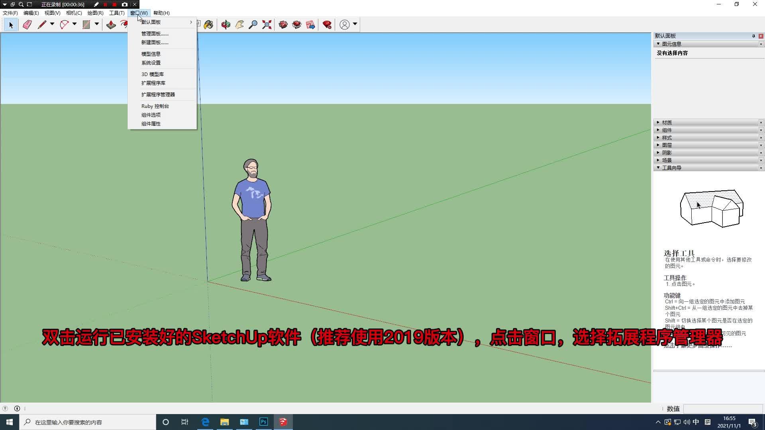
Task: Choose 新建面板 from the window menu
Action: 162,43
